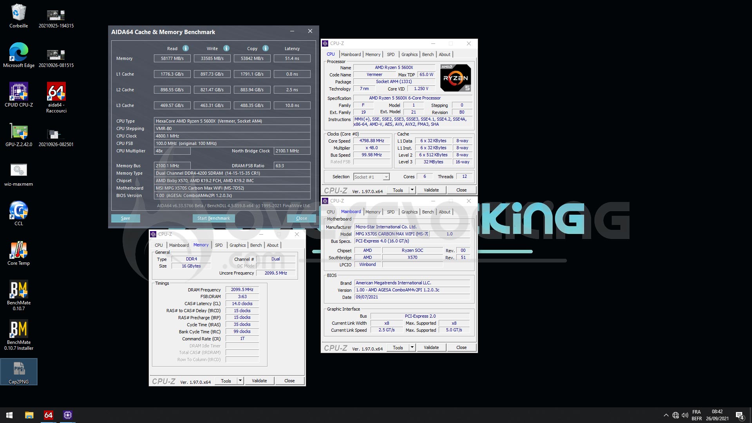Select the Cap2PNG desktop icon

[18, 372]
